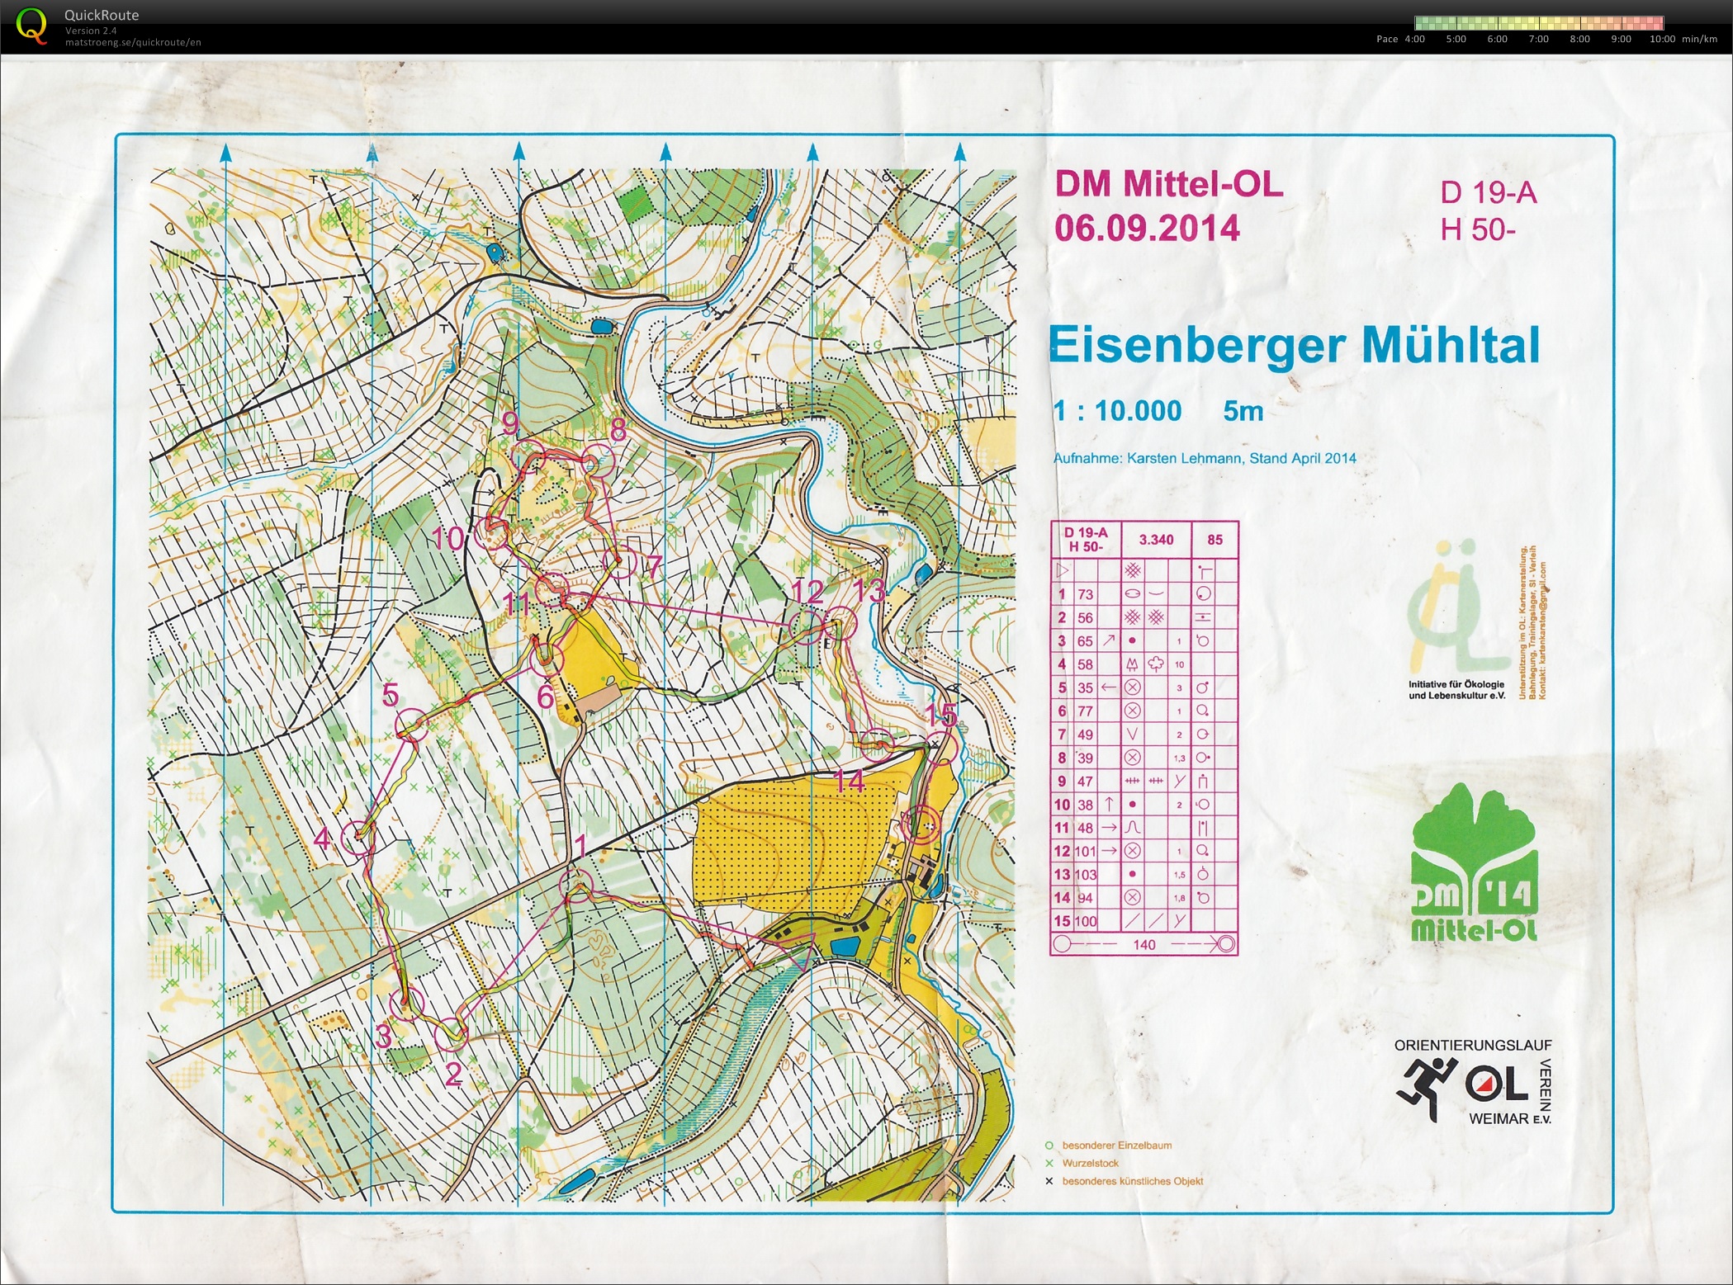Click the date "06.09.2014"

tap(1147, 228)
